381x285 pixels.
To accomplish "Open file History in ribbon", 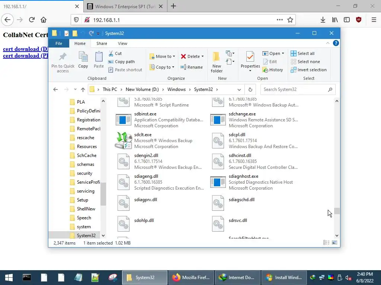I will point(273,70).
